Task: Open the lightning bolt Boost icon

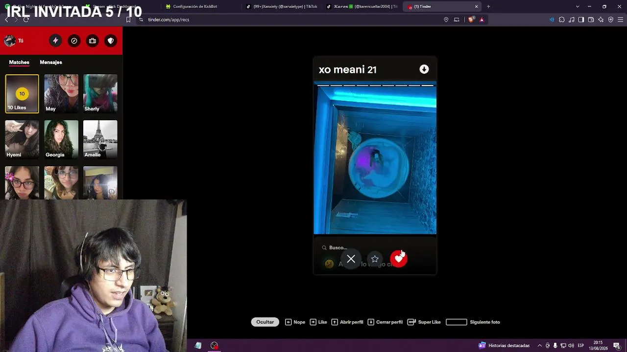Action: [x=55, y=41]
